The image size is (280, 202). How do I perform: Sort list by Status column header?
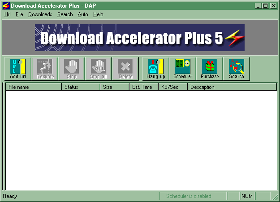tap(81, 87)
